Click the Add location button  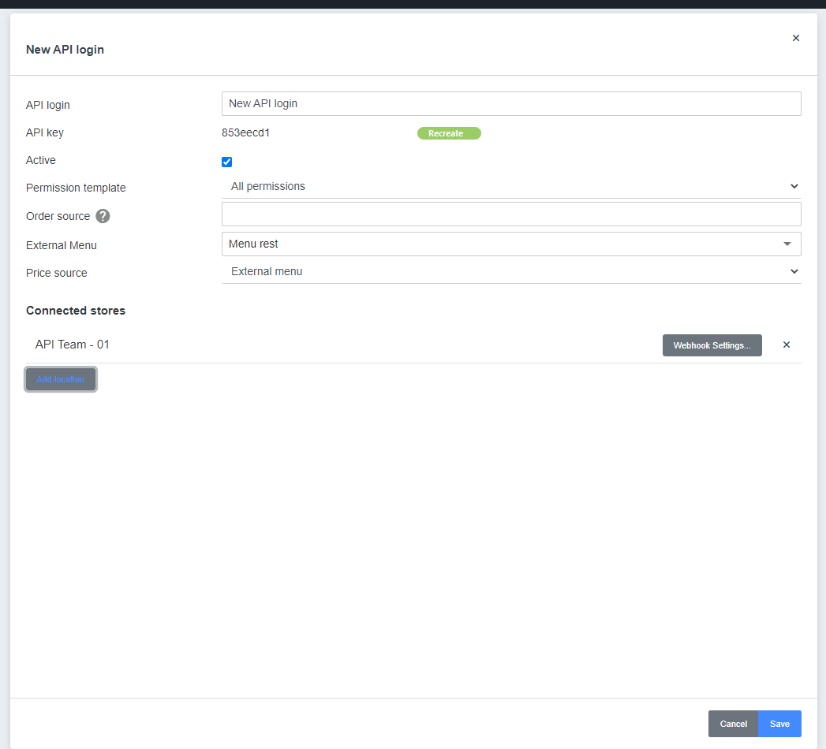click(61, 379)
